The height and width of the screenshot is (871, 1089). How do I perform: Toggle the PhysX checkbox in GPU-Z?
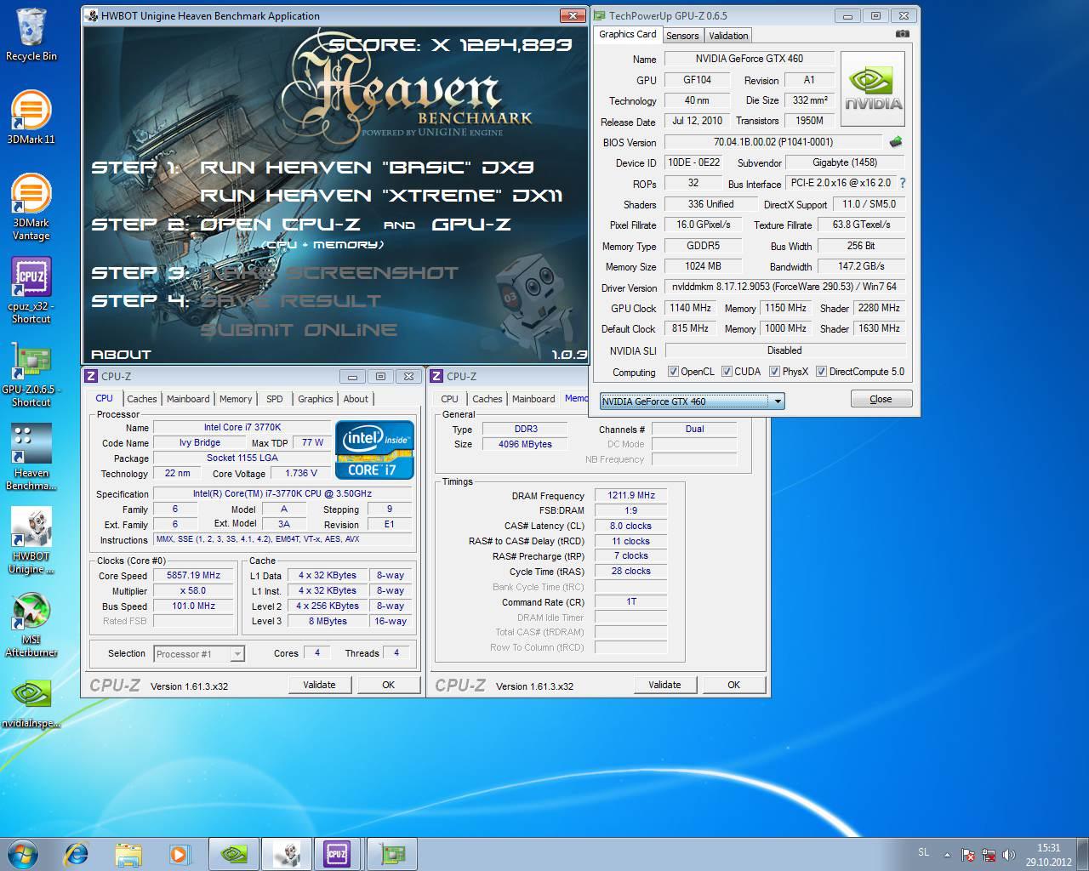[774, 372]
